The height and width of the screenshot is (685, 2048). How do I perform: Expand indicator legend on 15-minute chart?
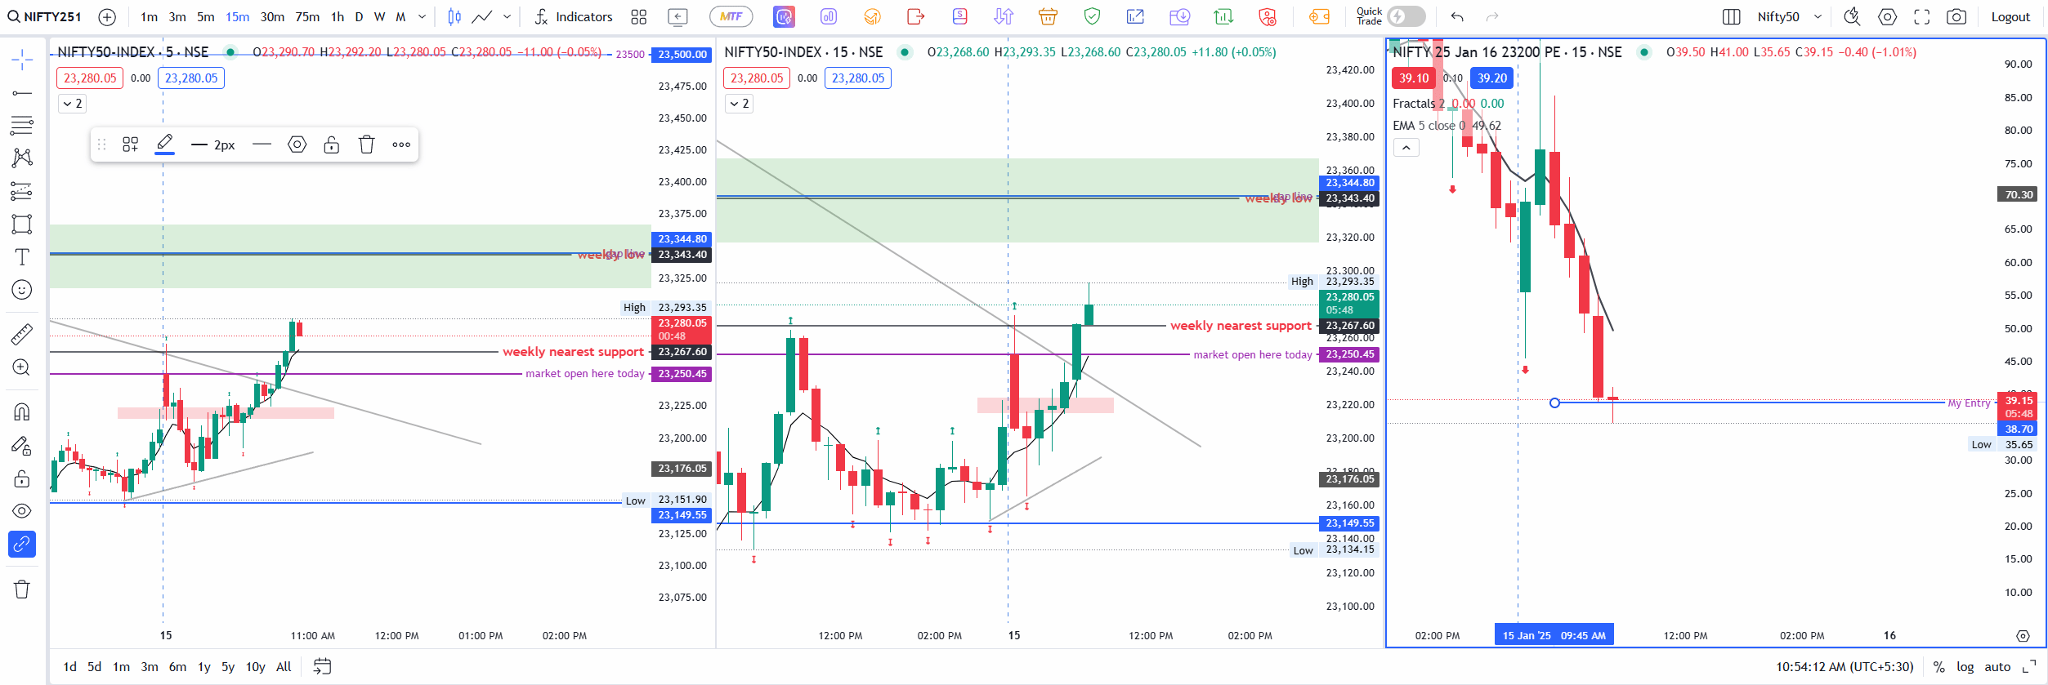pyautogui.click(x=740, y=104)
